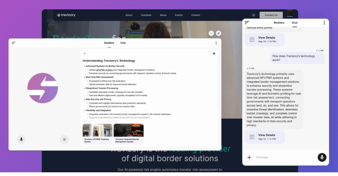Select the Chat tab in the right chat panel
The height and width of the screenshot is (176, 338).
(294, 23)
